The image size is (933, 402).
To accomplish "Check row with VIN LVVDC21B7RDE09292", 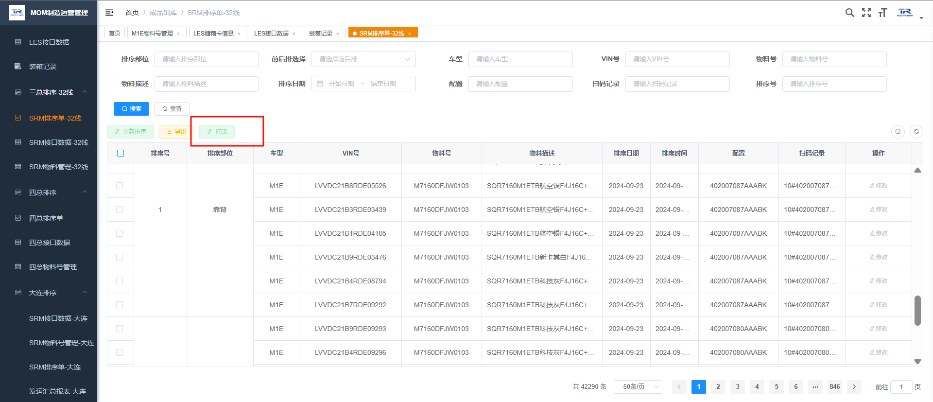I will click(x=120, y=305).
